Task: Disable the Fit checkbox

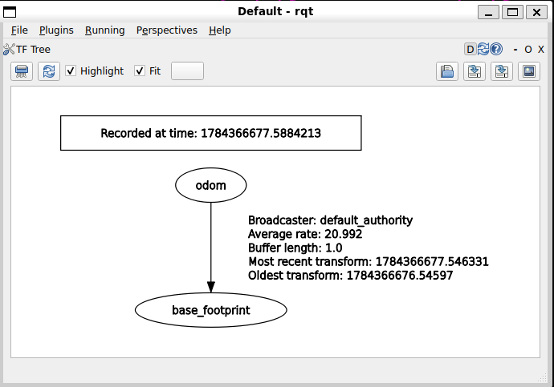Action: coord(140,71)
